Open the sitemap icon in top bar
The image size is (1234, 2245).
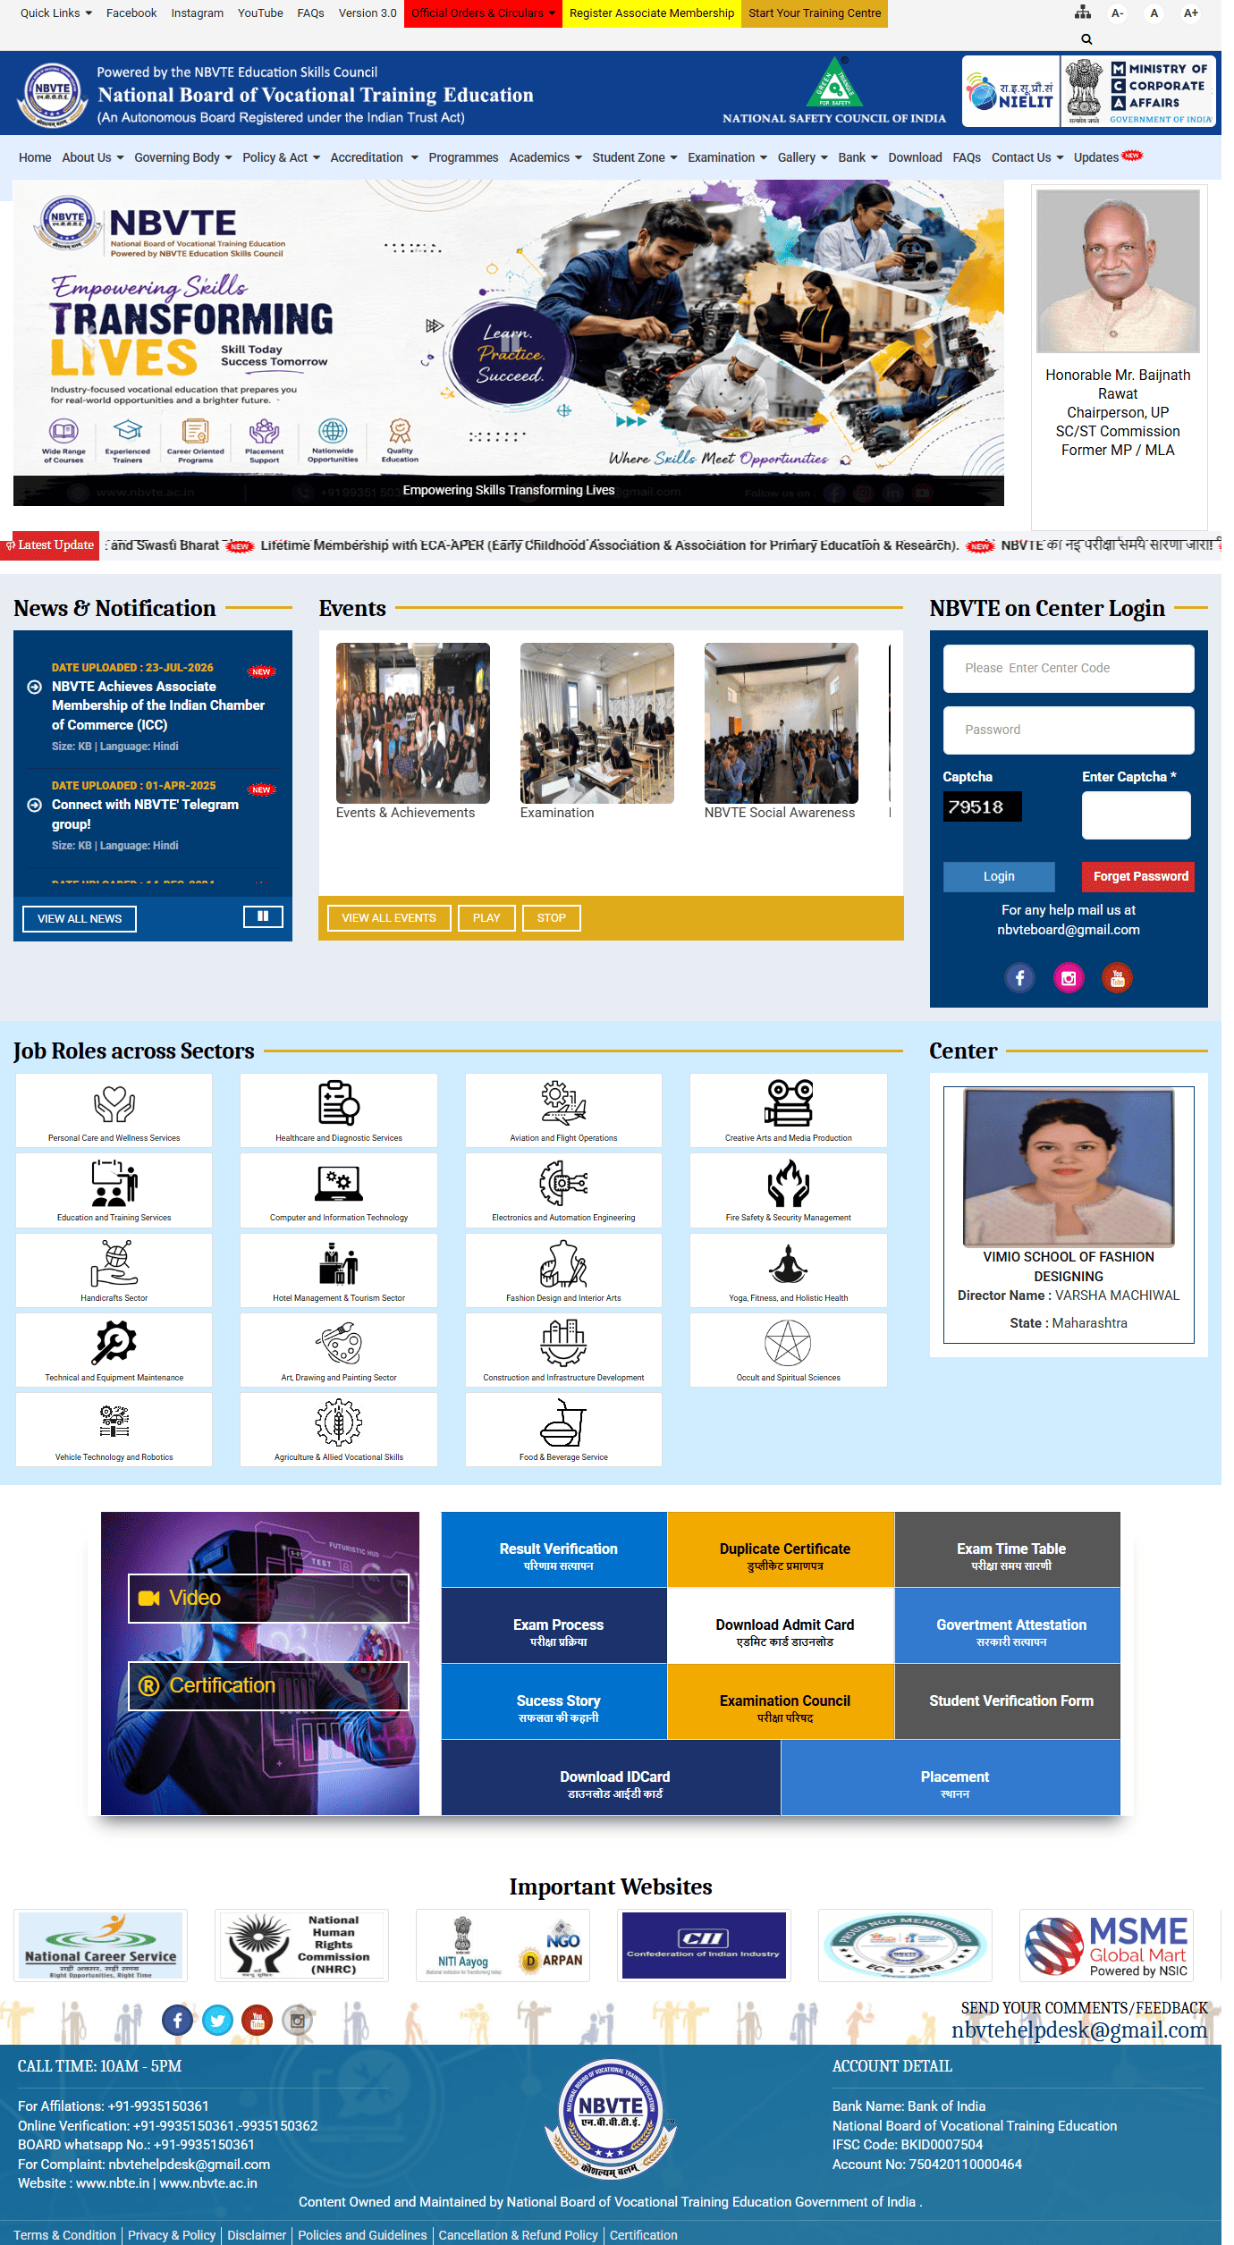tap(1082, 13)
